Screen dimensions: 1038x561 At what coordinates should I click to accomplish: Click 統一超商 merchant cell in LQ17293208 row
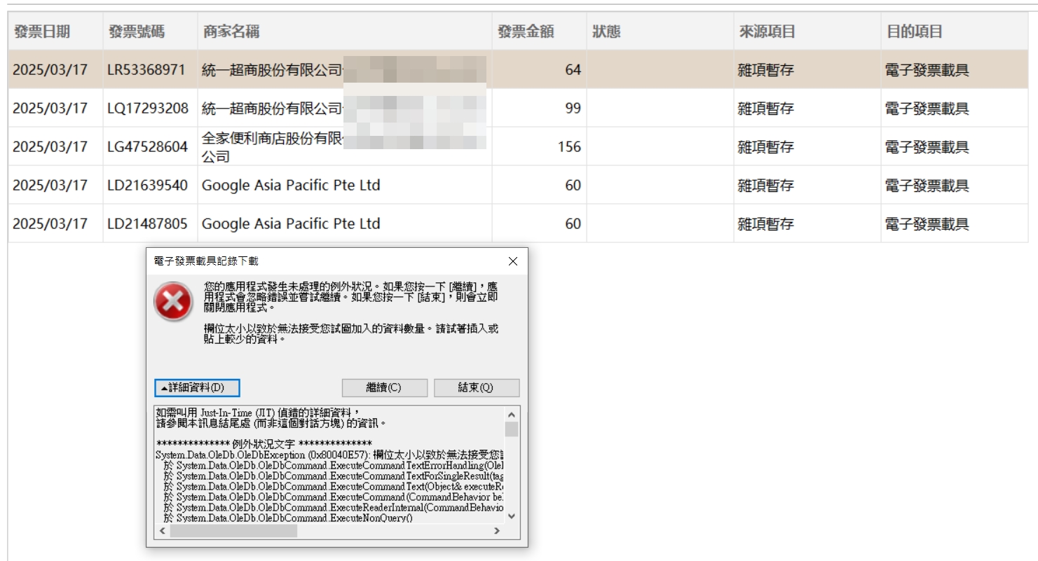tap(344, 109)
